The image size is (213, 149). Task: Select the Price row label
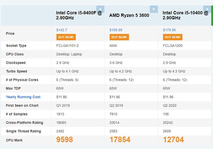pos(10,34)
